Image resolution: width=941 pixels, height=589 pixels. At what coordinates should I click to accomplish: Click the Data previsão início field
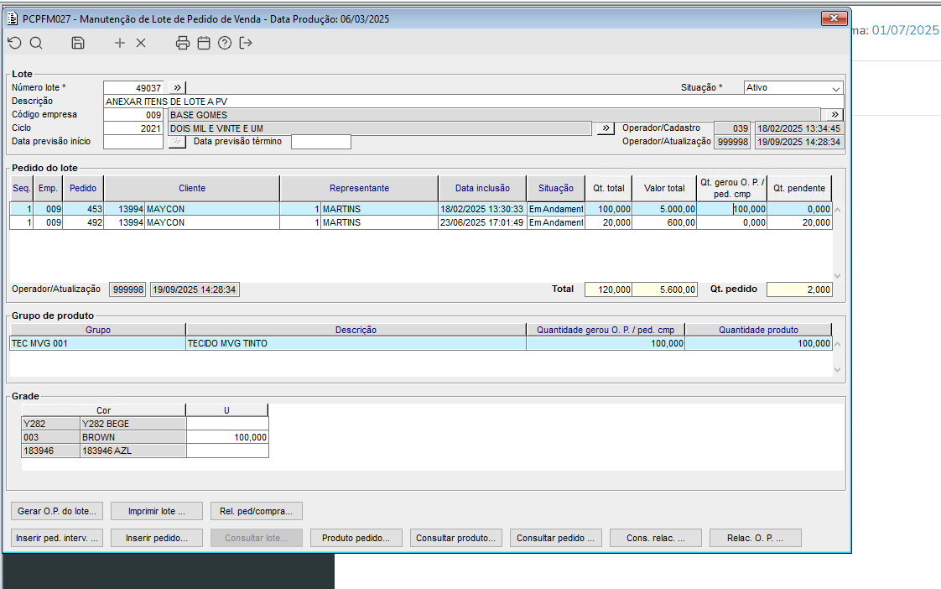(133, 142)
